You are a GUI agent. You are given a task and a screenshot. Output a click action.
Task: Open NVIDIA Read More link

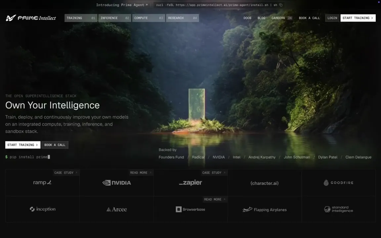(x=141, y=173)
